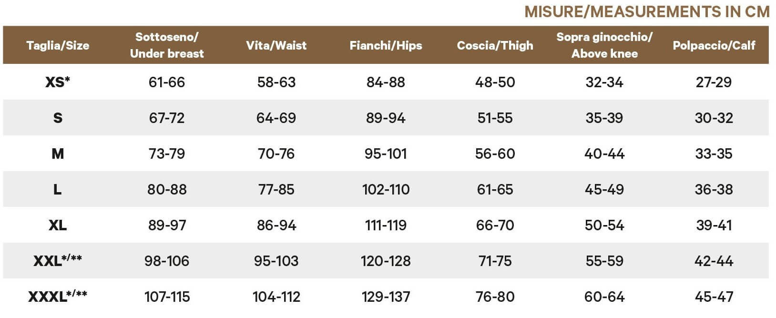Click the Vita/Waist column header
Screen dimensions: 776x318
pos(276,45)
